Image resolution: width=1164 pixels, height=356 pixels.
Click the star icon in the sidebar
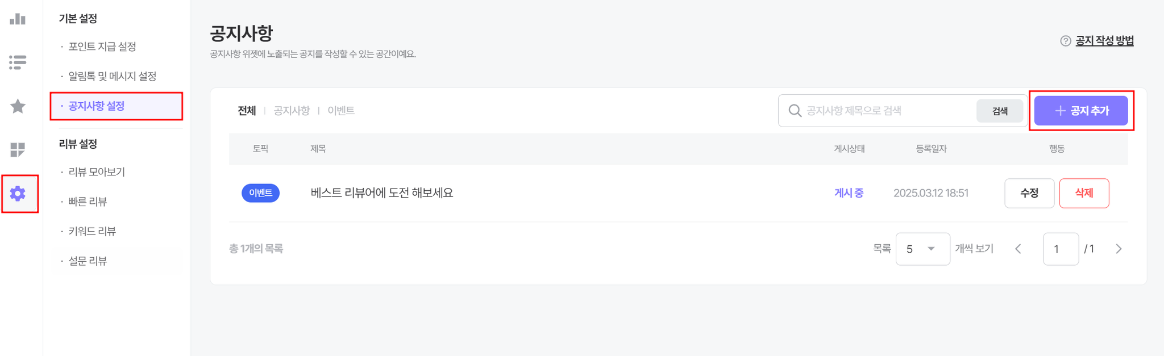[x=18, y=106]
